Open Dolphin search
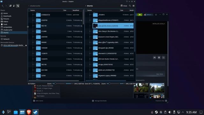 point(130,6)
